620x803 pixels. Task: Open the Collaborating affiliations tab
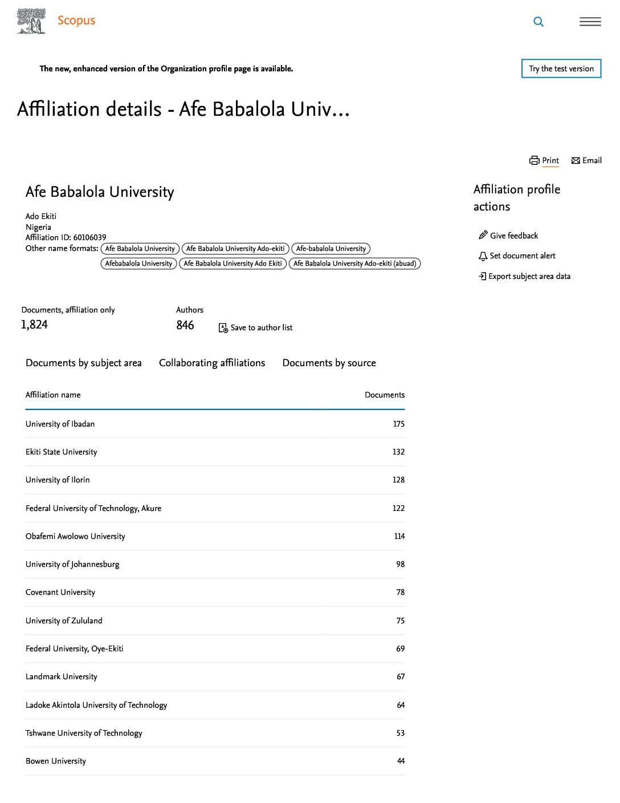coord(212,363)
